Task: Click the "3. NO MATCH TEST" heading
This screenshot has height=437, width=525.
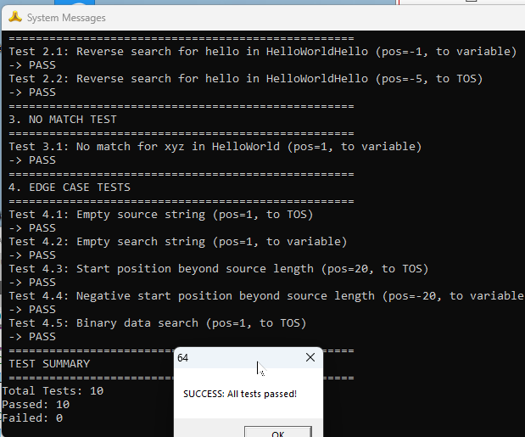Action: click(x=63, y=120)
